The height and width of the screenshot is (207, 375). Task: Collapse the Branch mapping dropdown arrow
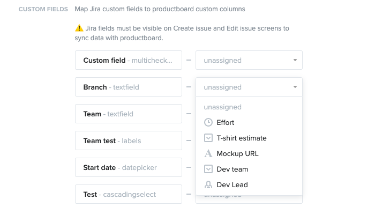point(295,87)
